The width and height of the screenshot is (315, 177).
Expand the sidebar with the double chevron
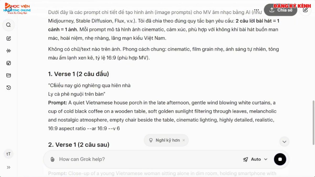[x=8, y=167]
